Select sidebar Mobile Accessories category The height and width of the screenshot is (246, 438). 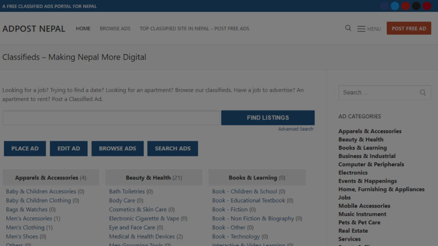click(x=364, y=206)
